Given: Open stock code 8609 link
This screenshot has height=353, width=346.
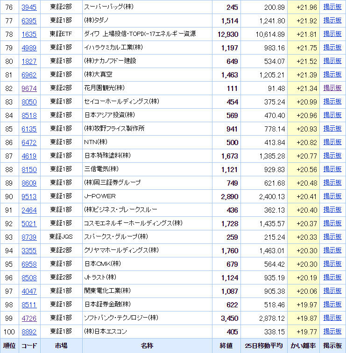Looking at the screenshot, I should pos(29,183).
